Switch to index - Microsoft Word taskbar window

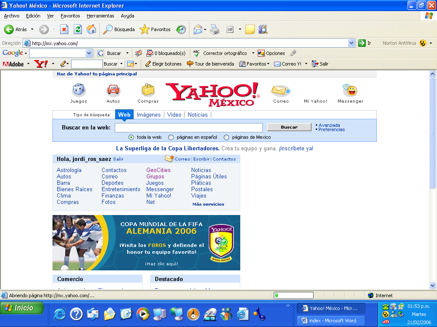click(331, 321)
